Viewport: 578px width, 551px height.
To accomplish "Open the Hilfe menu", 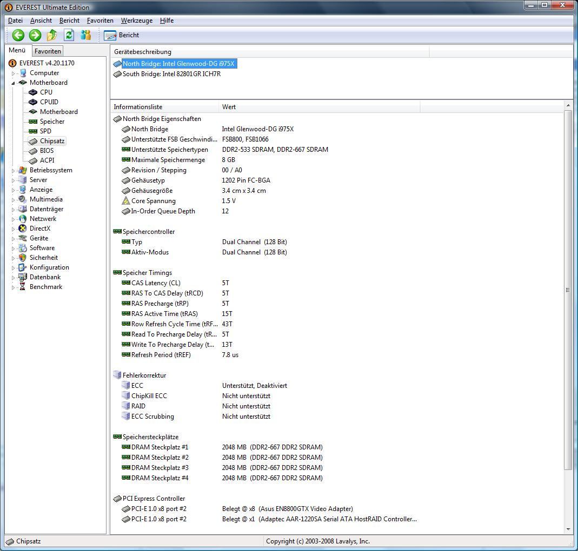I will [167, 21].
